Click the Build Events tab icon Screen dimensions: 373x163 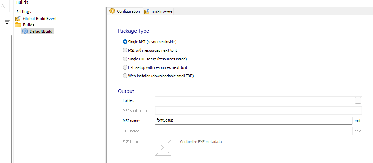tap(147, 12)
